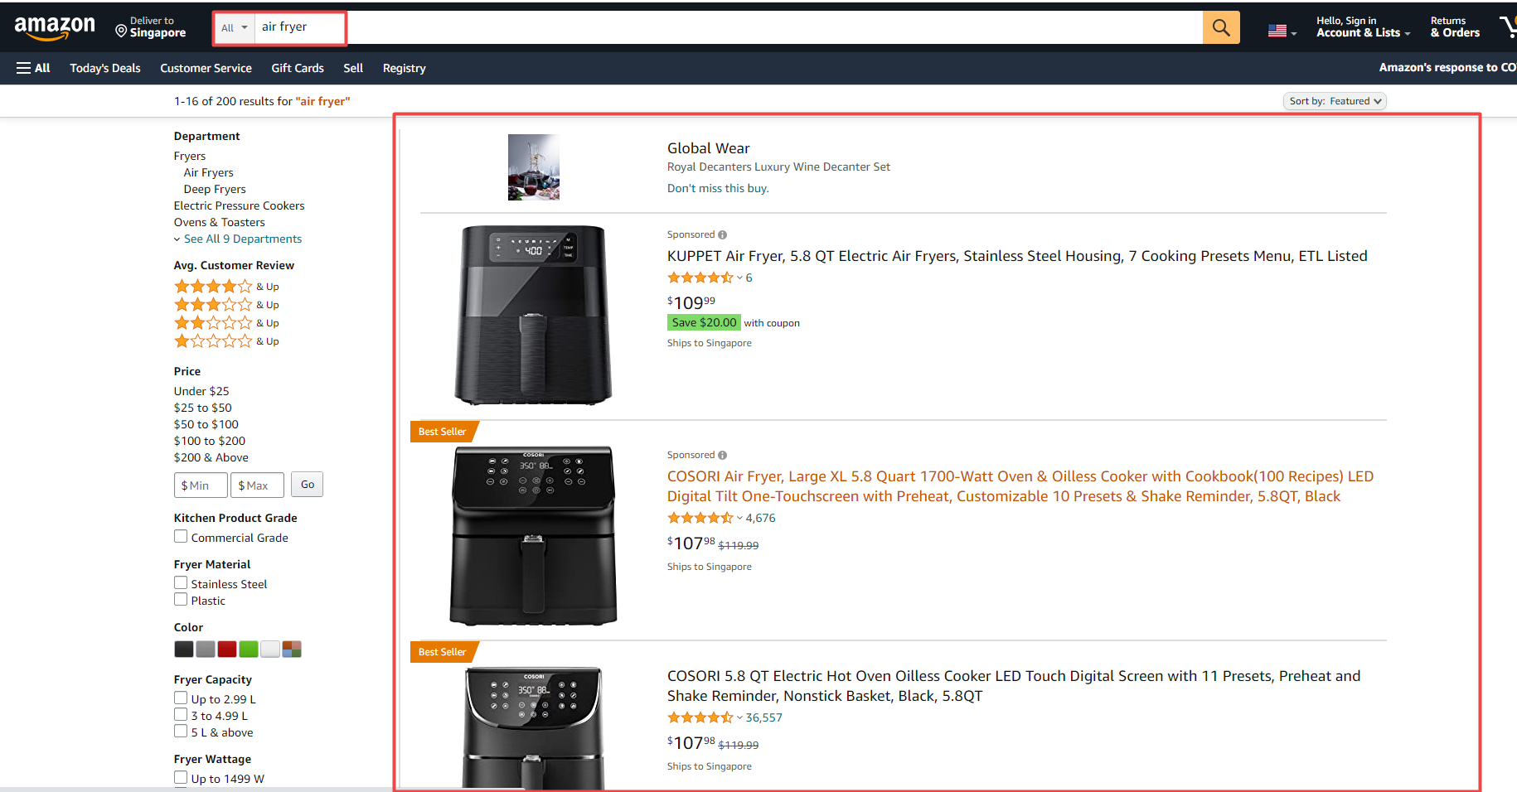Open Customer Service in the navigation bar

click(206, 68)
